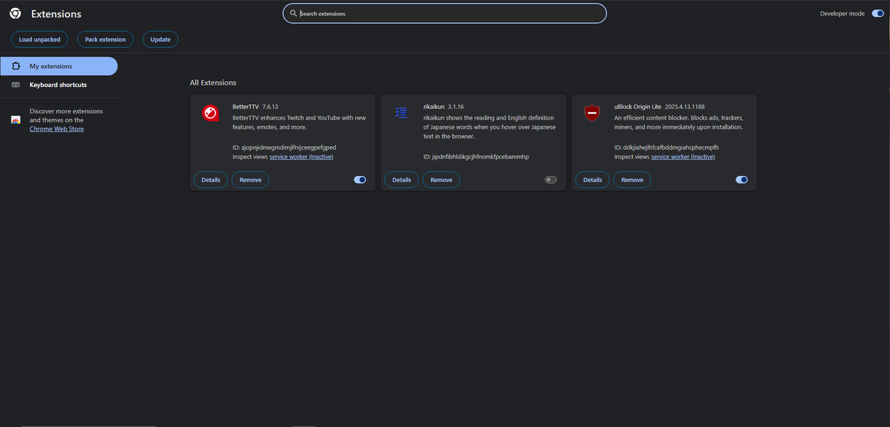Click the BetterTTV extension ID text

(x=284, y=147)
